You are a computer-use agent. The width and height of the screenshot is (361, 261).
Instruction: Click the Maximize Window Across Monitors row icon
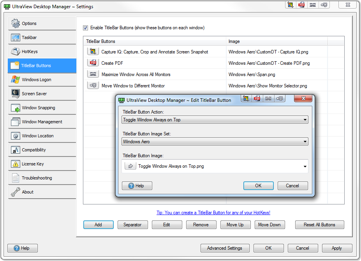pos(93,74)
